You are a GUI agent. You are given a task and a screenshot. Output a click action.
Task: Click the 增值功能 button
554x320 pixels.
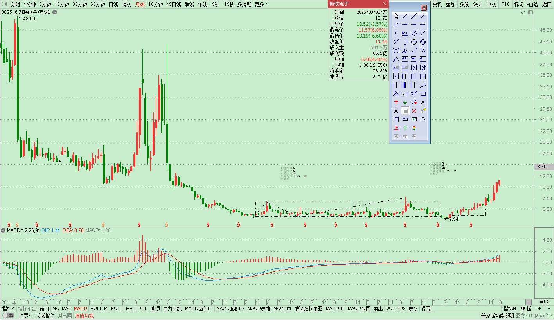click(85, 316)
